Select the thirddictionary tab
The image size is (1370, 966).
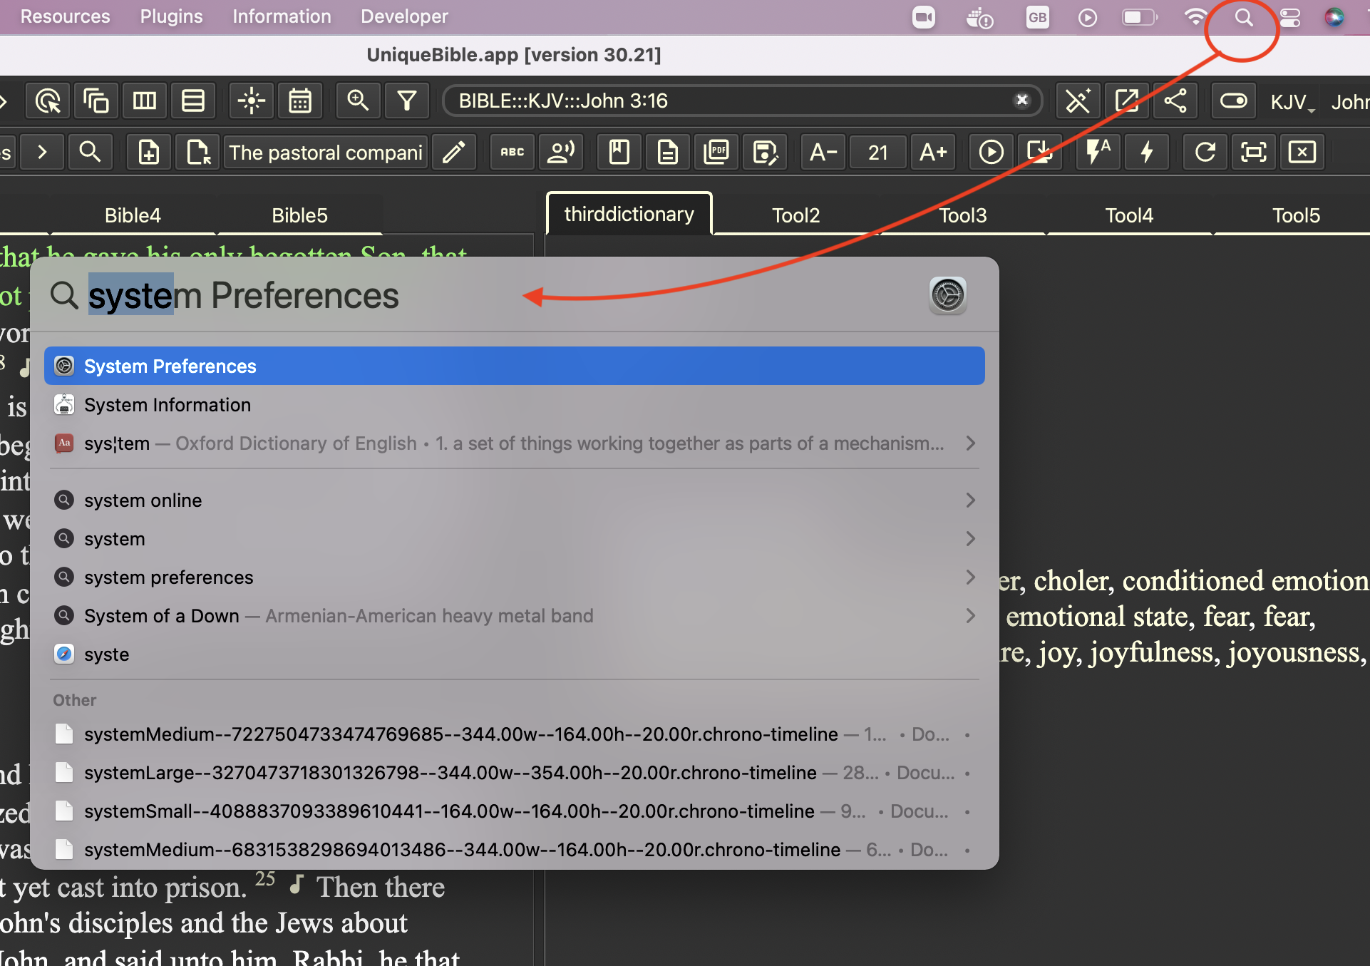pos(629,214)
